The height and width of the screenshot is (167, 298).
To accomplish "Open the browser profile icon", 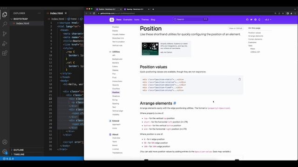I will 291,13.
